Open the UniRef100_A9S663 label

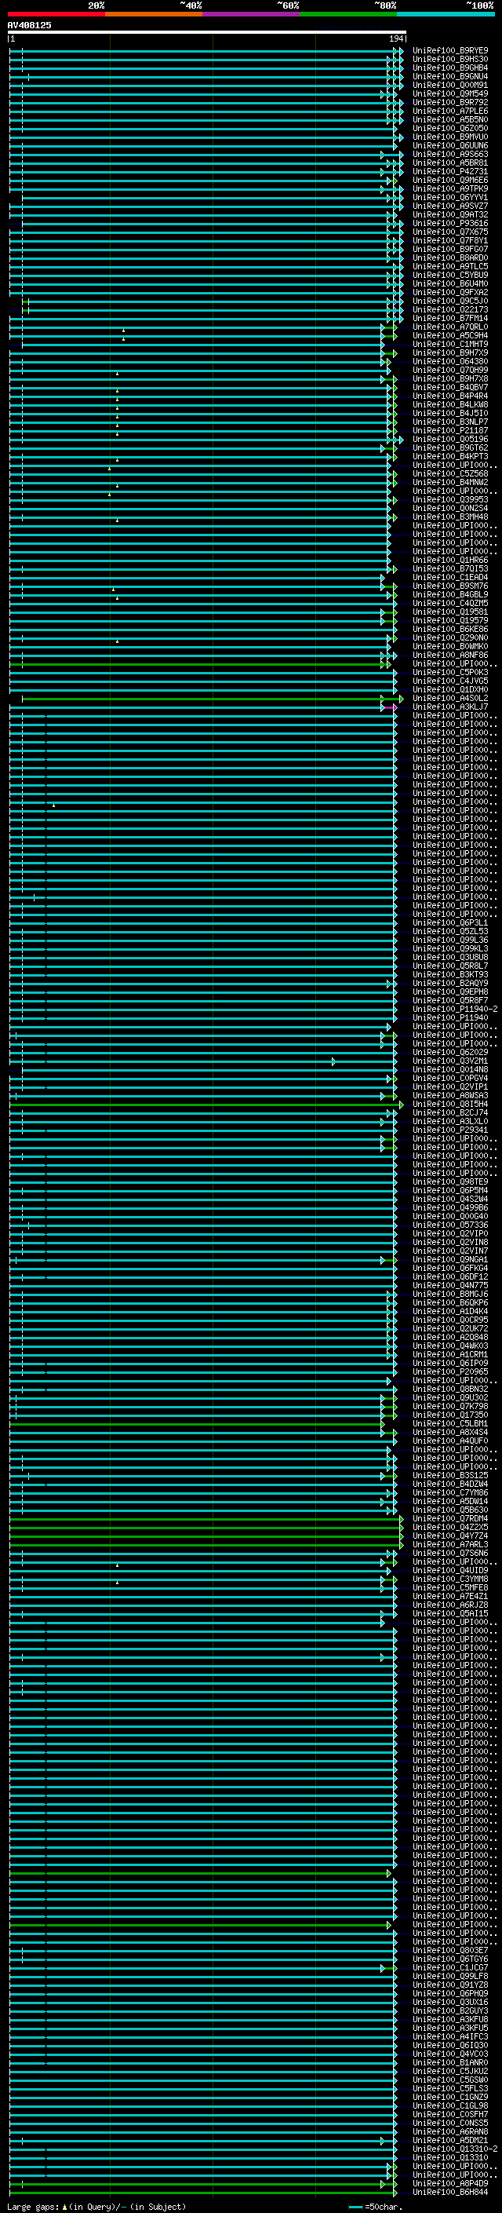click(x=450, y=155)
